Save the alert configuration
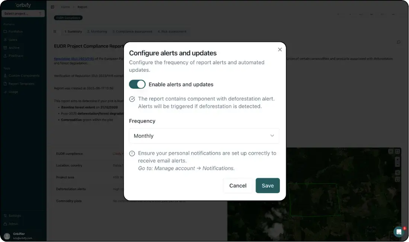This screenshot has height=242, width=409. (x=268, y=185)
